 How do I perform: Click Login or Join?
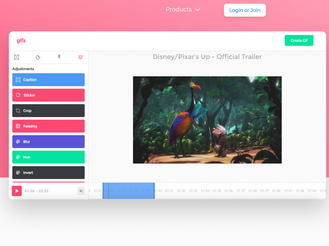(245, 10)
